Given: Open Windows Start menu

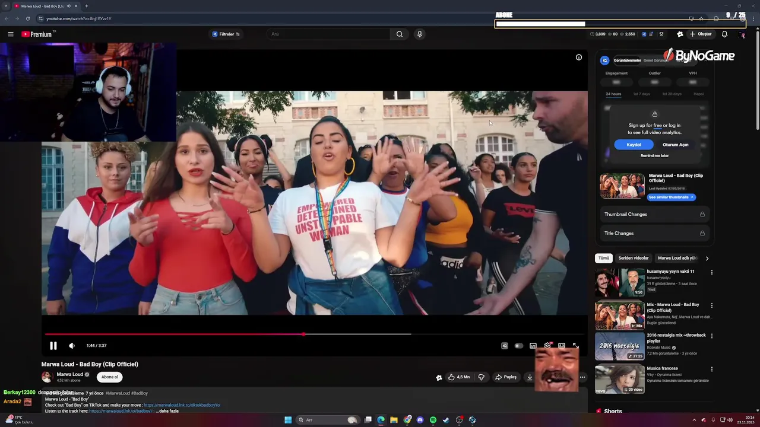Looking at the screenshot, I should click(x=288, y=420).
